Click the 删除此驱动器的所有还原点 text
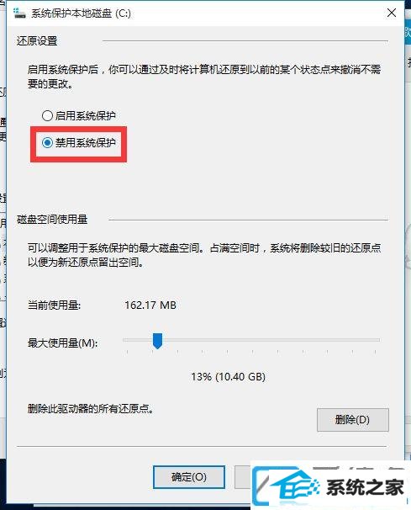Image resolution: width=411 pixels, height=510 pixels. tap(90, 408)
